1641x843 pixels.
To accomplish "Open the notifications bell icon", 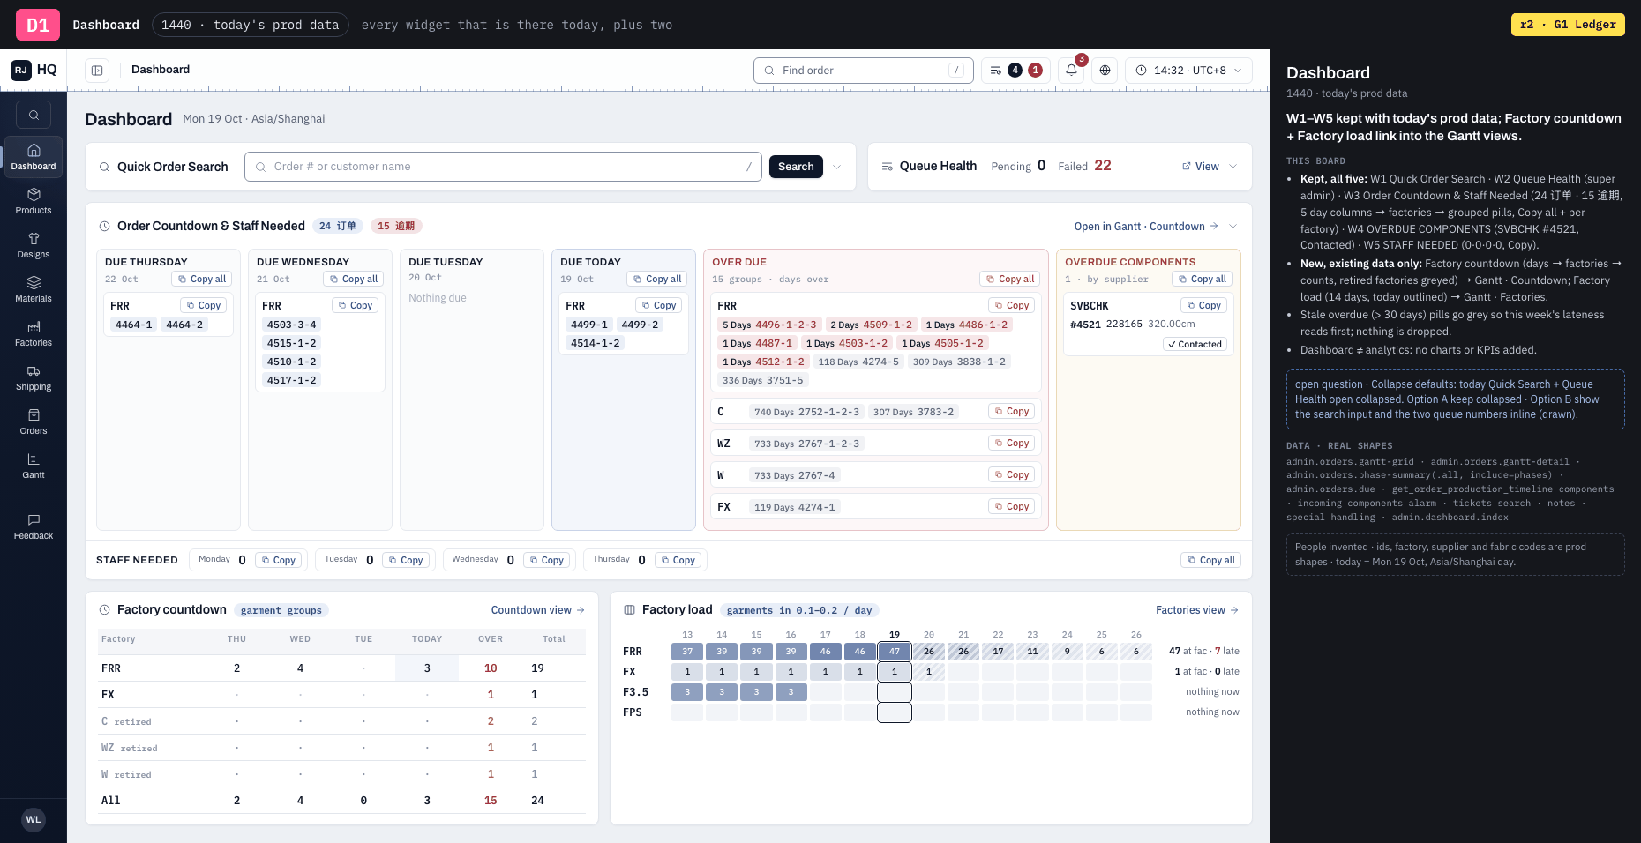I will pyautogui.click(x=1071, y=71).
